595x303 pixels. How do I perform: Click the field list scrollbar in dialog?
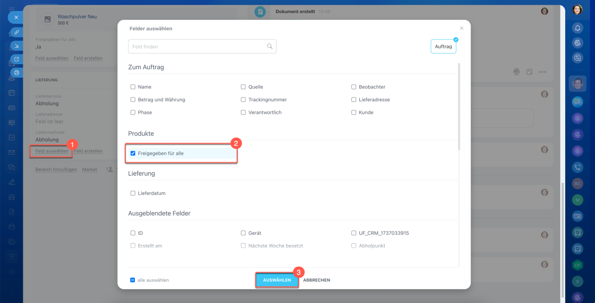click(x=459, y=107)
